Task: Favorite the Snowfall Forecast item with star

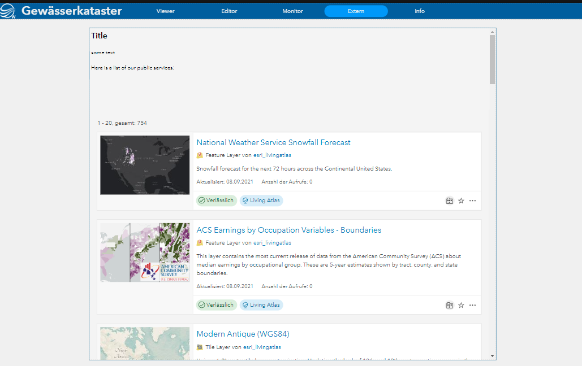Action: [461, 201]
